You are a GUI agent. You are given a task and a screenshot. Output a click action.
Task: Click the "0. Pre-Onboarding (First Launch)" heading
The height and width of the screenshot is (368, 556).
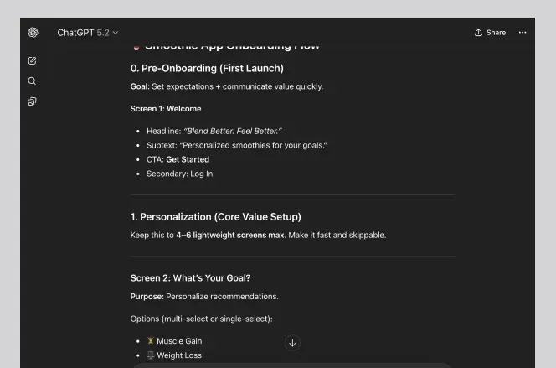(x=207, y=68)
